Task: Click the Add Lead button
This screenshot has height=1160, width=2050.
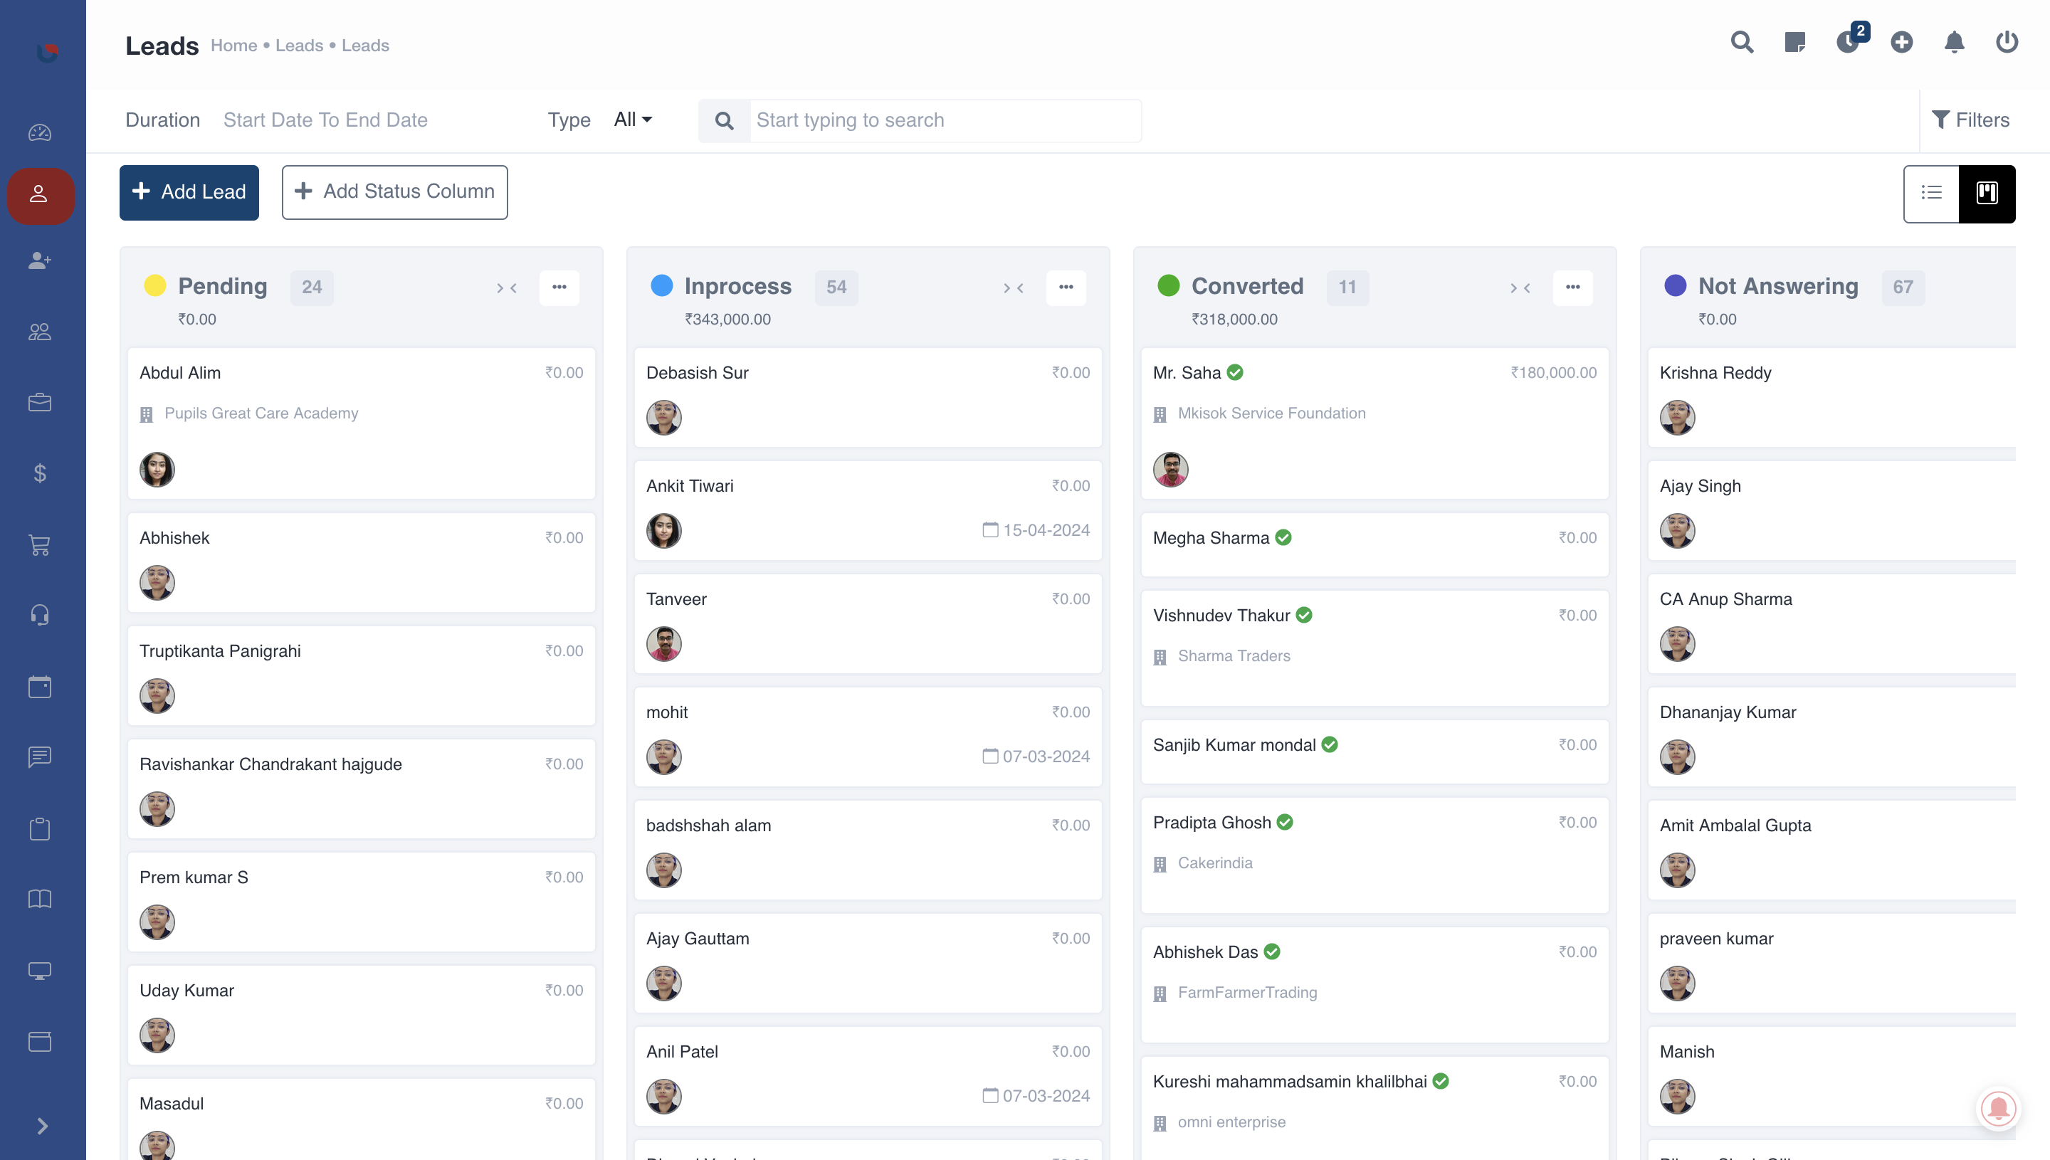Action: click(x=189, y=192)
